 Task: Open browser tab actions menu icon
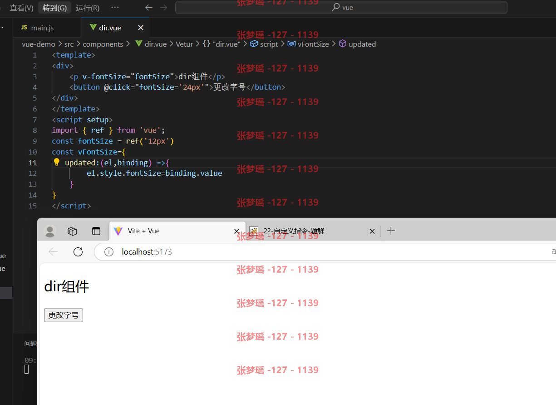[96, 231]
